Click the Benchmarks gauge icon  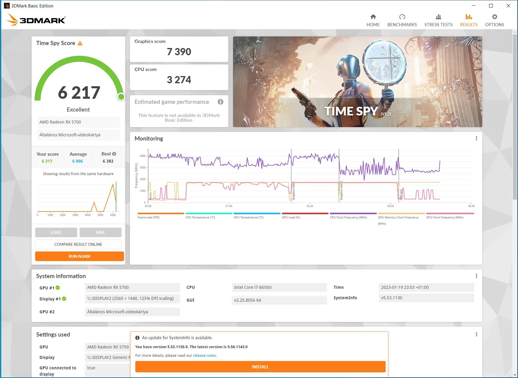pyautogui.click(x=402, y=17)
